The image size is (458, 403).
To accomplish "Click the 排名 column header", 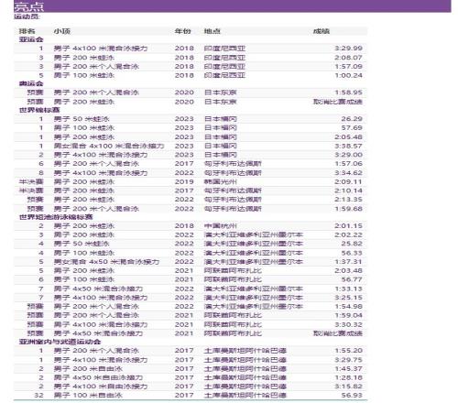I will 27,31.
